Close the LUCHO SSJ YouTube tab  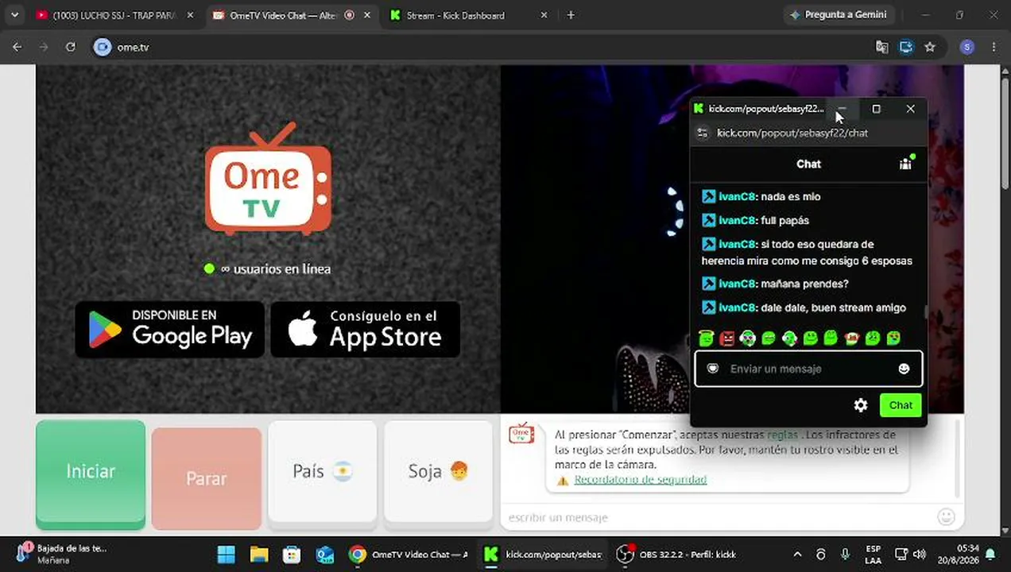(x=190, y=15)
